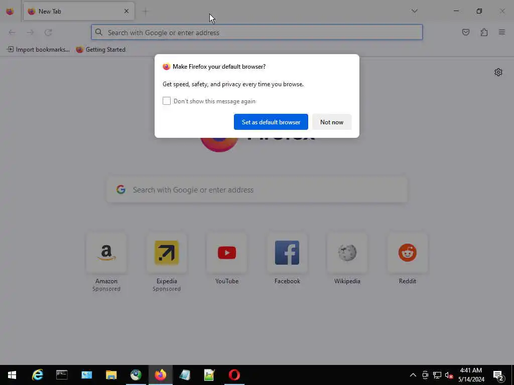The width and height of the screenshot is (514, 385).
Task: Open Getting Started bookmark
Action: click(x=100, y=50)
